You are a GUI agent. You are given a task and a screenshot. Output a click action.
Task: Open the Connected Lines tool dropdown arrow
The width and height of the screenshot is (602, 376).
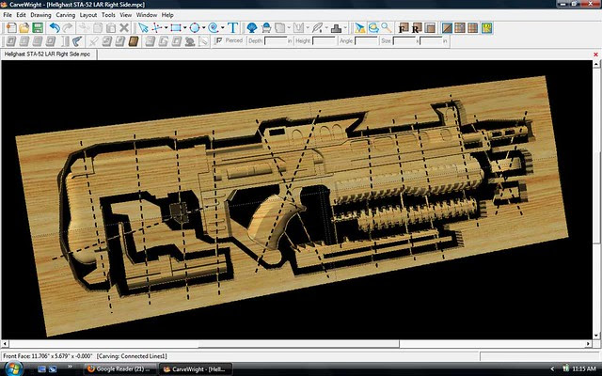tap(166, 27)
